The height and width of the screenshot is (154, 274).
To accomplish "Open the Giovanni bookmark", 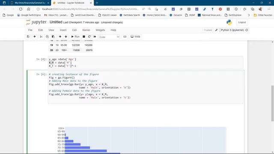I will 176,15.
